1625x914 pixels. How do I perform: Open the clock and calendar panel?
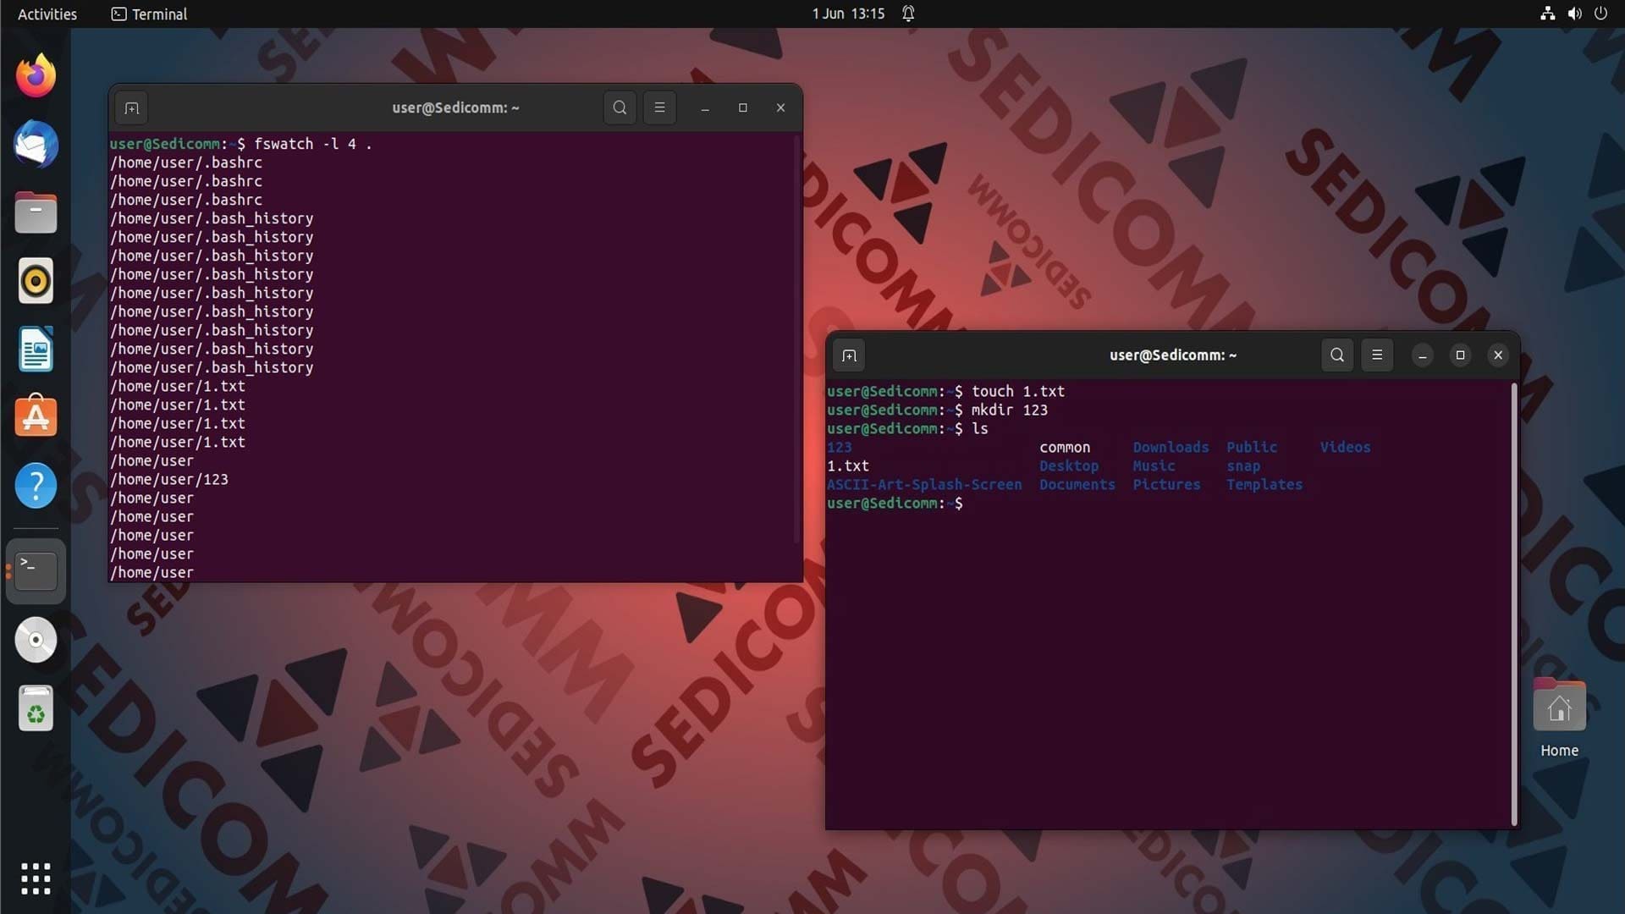point(848,14)
